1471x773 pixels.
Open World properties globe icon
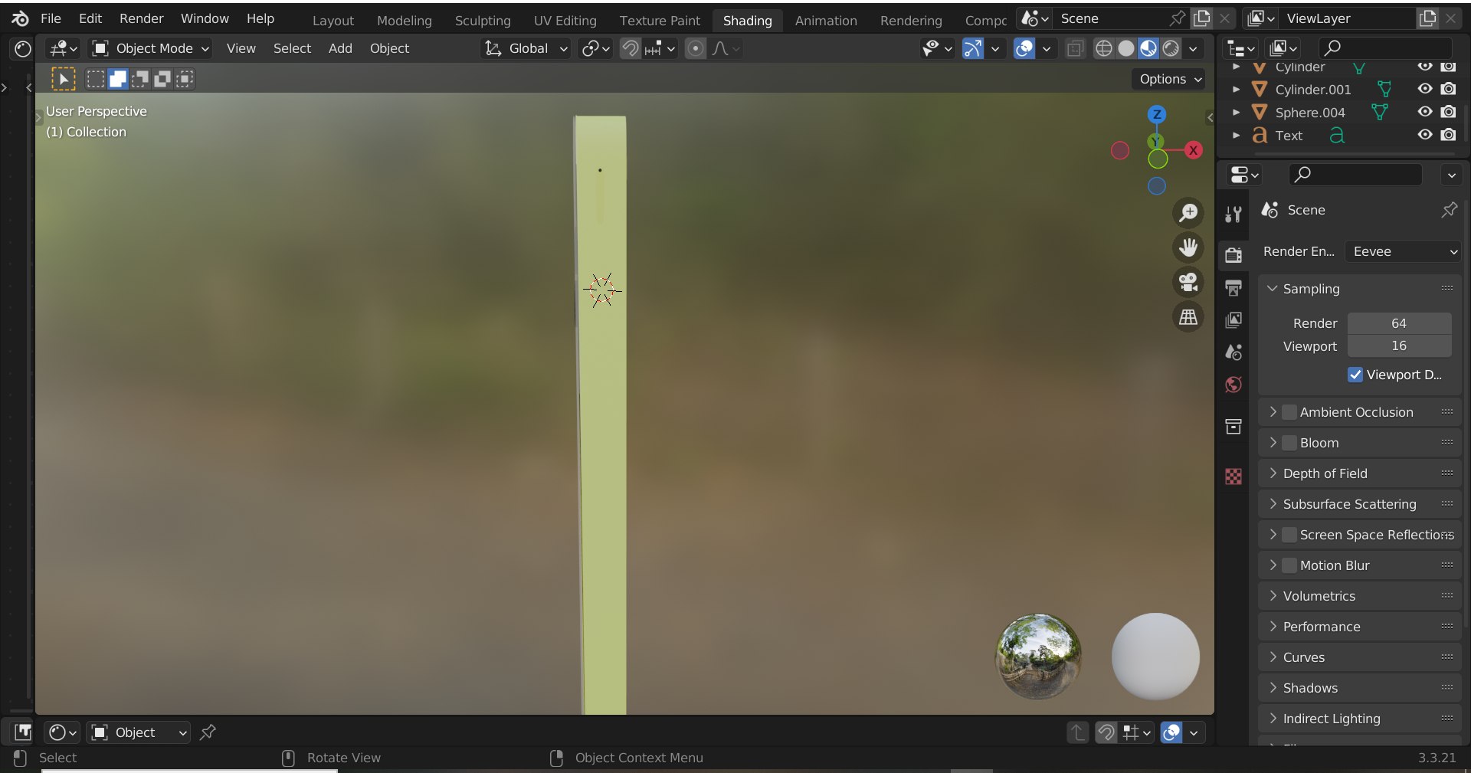[x=1233, y=384]
